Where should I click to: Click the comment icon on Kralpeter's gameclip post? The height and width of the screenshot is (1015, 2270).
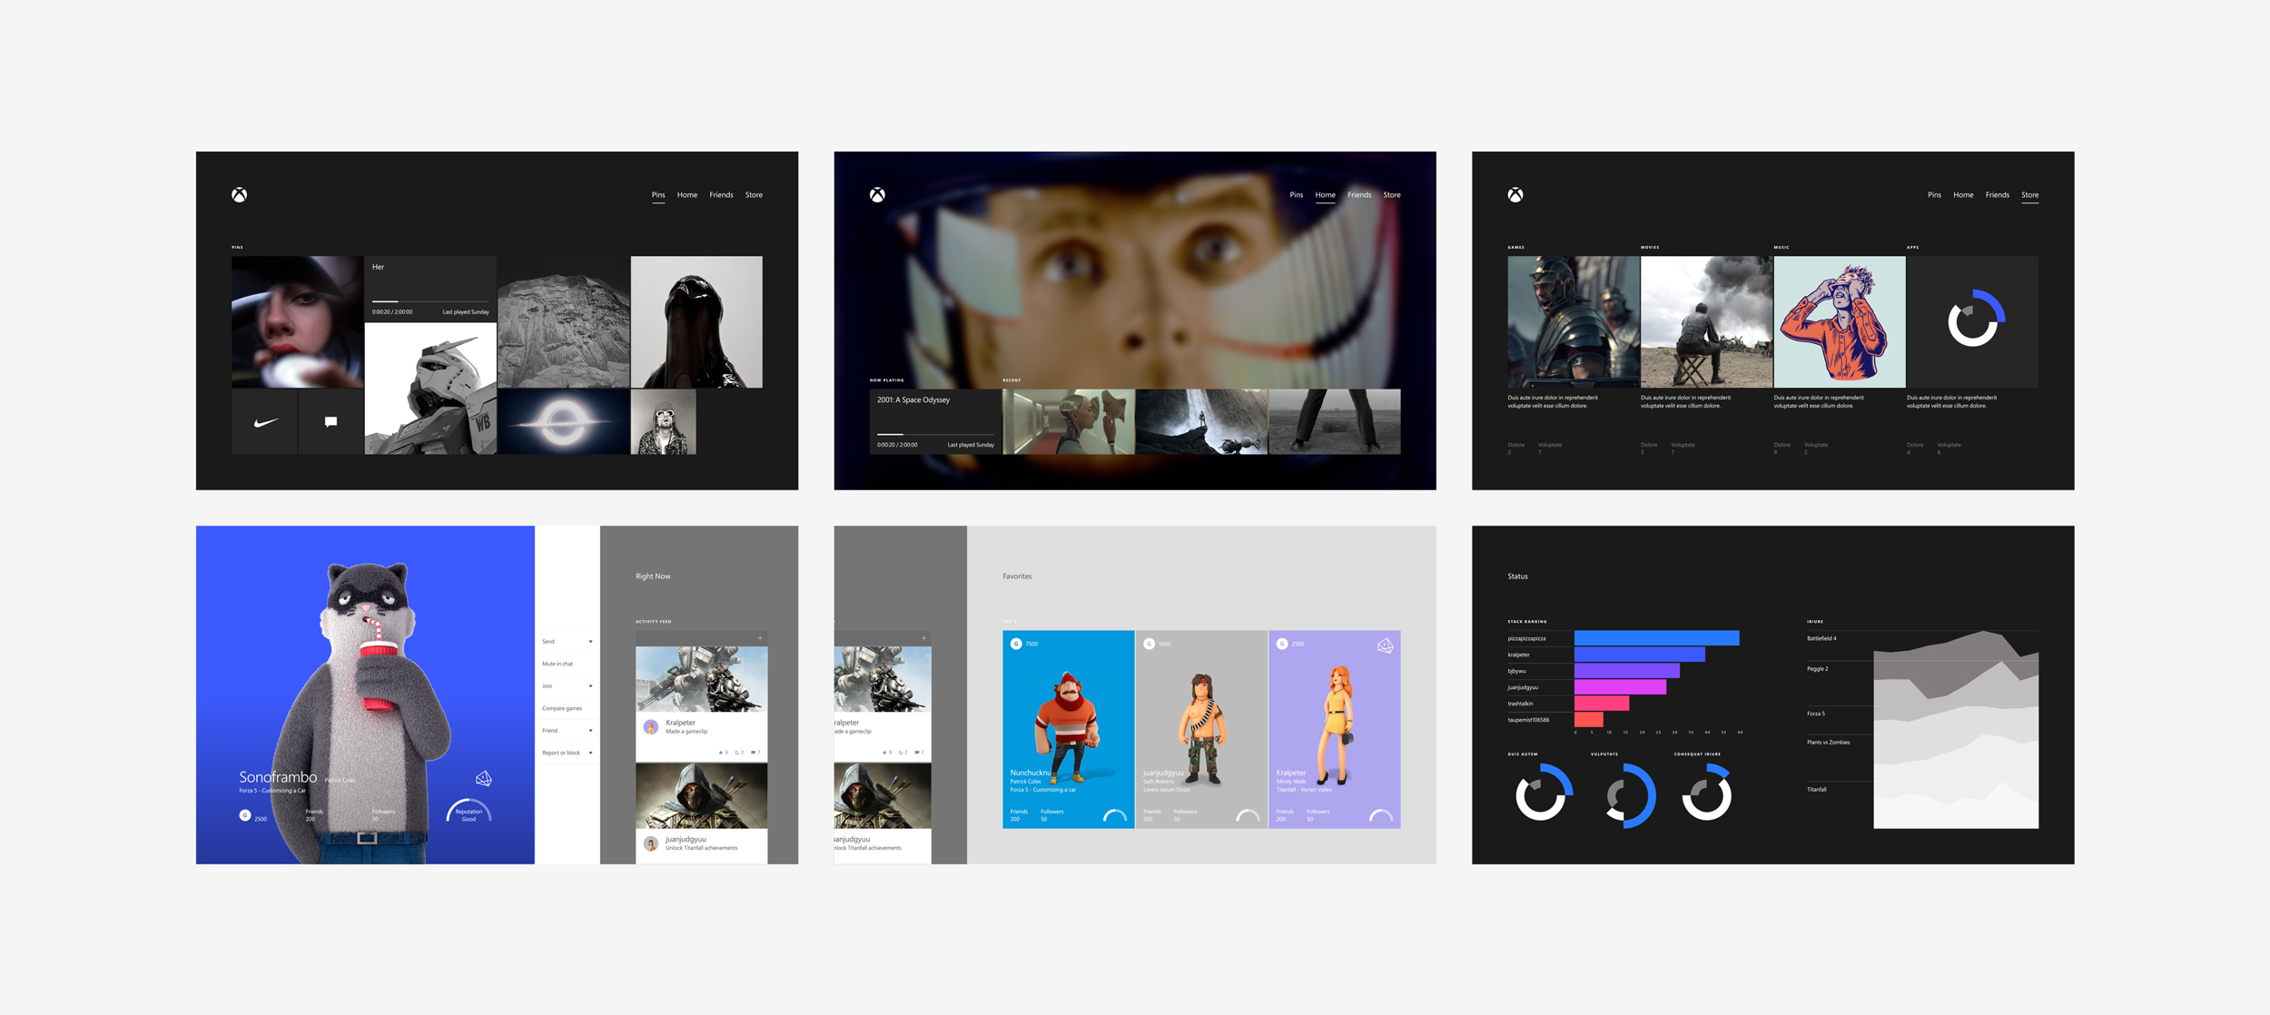[x=753, y=753]
